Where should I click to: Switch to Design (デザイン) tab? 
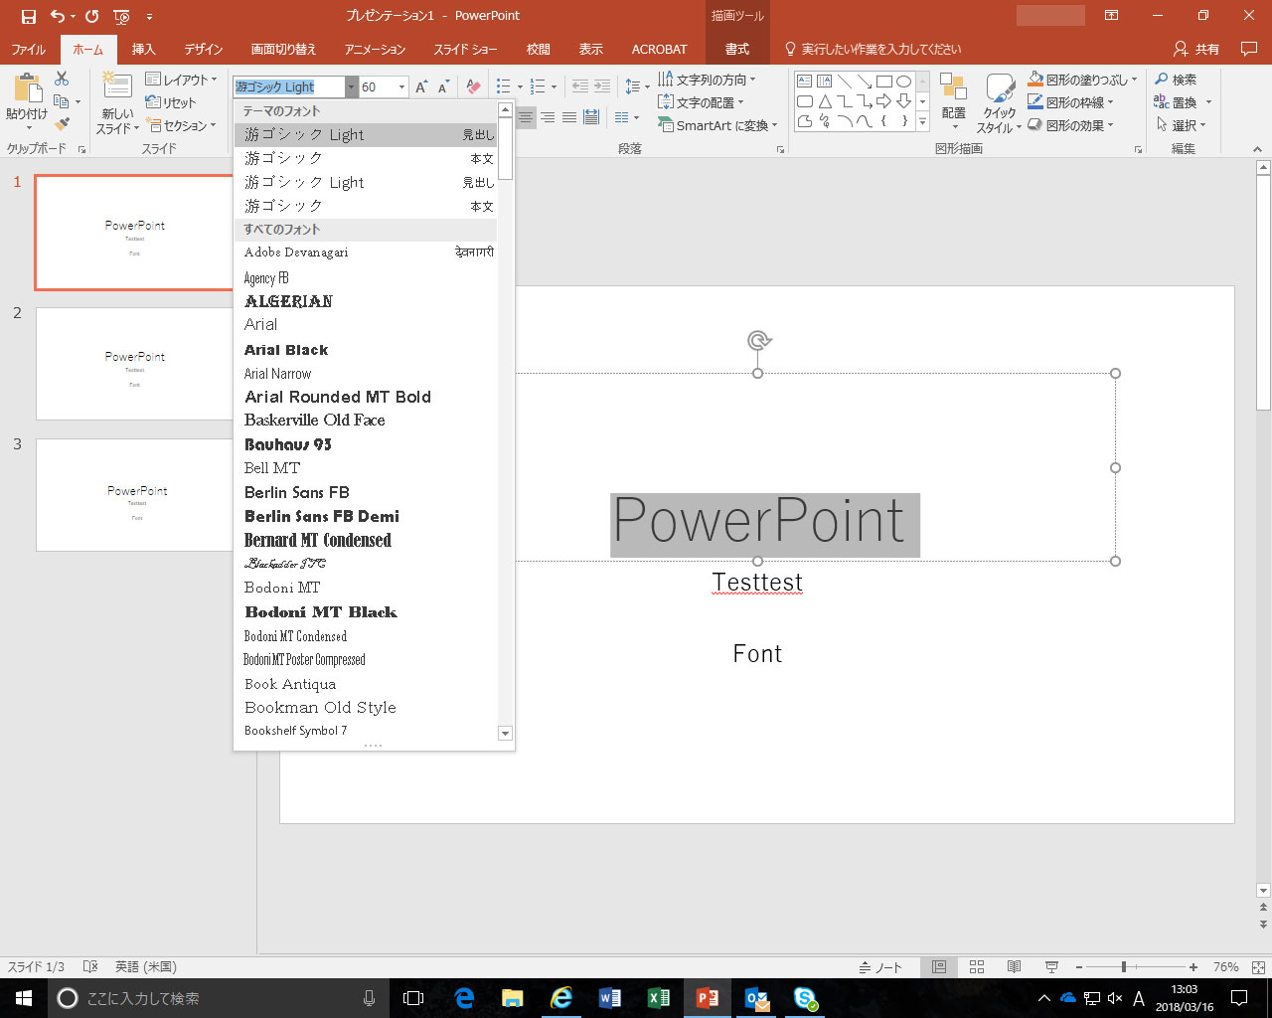[203, 49]
